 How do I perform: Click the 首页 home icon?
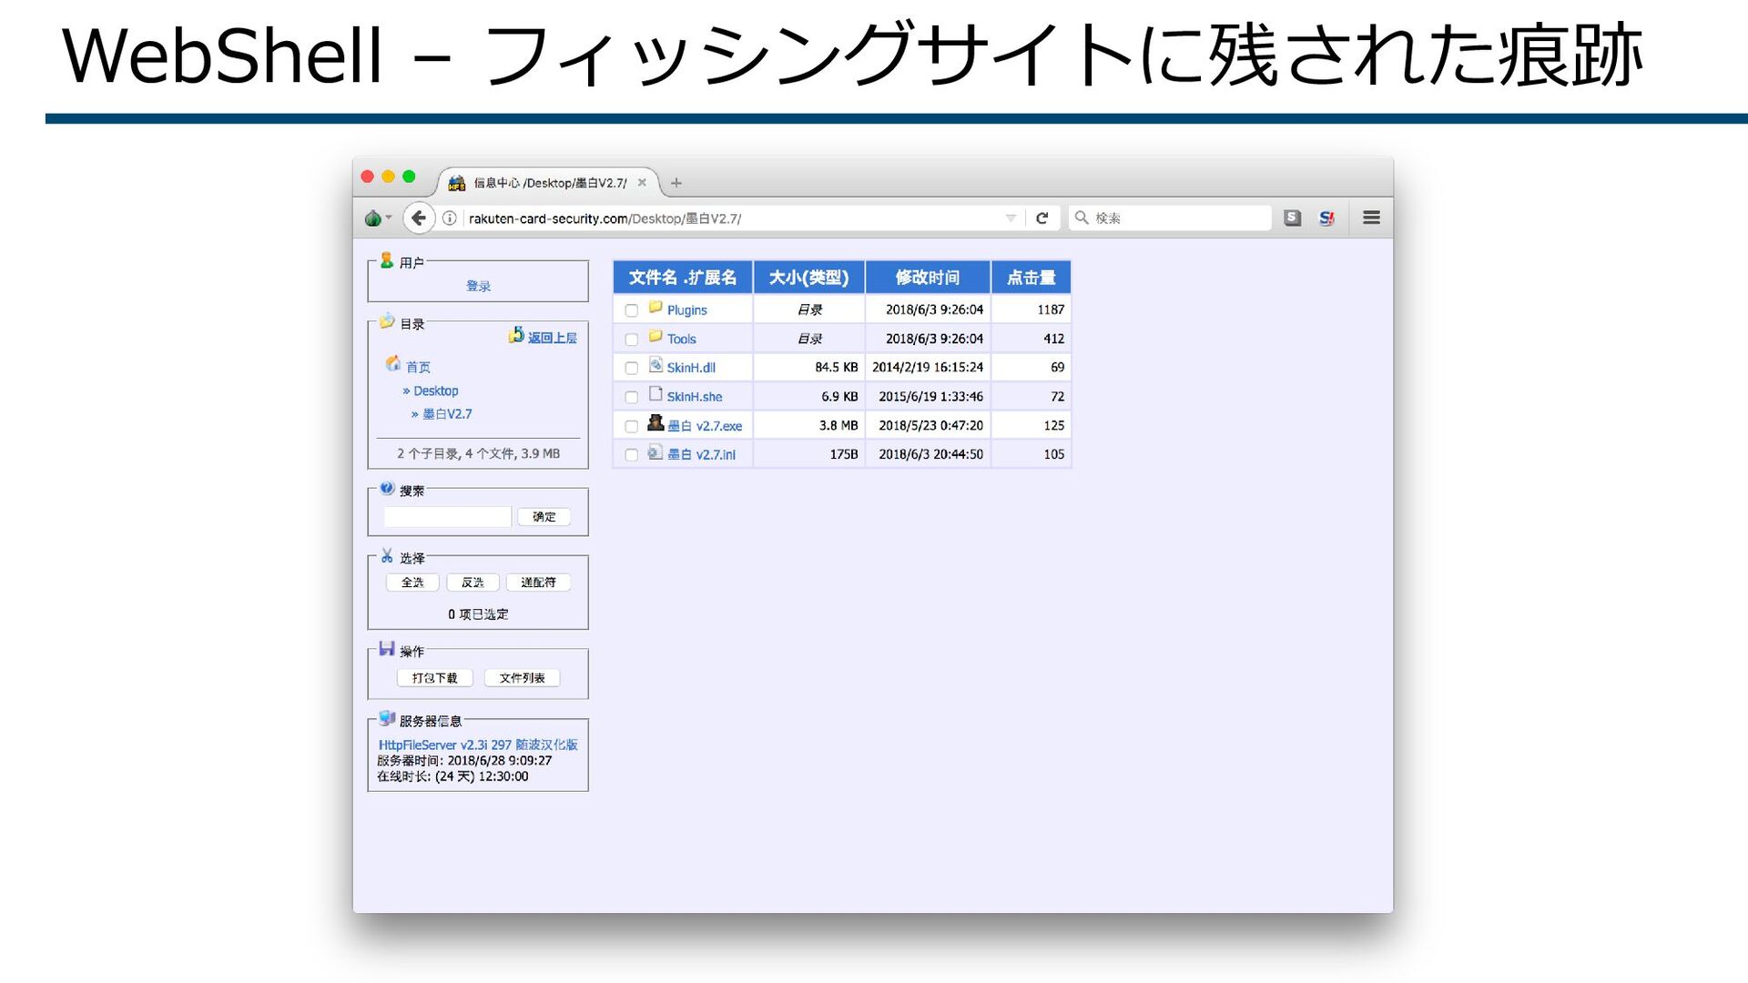[393, 364]
